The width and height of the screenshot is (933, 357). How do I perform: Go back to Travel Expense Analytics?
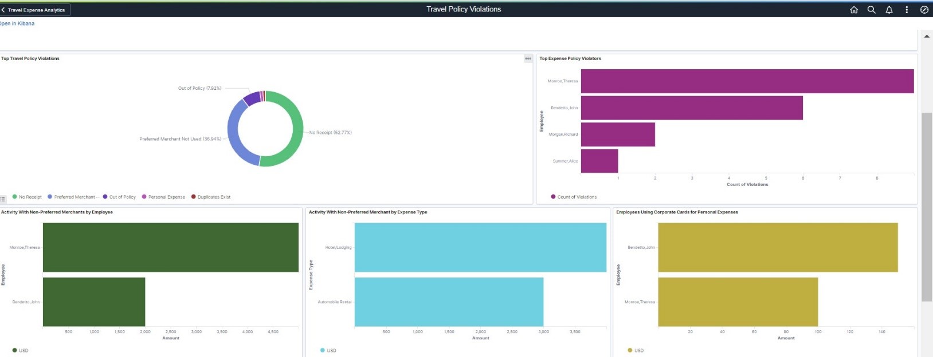coord(35,10)
